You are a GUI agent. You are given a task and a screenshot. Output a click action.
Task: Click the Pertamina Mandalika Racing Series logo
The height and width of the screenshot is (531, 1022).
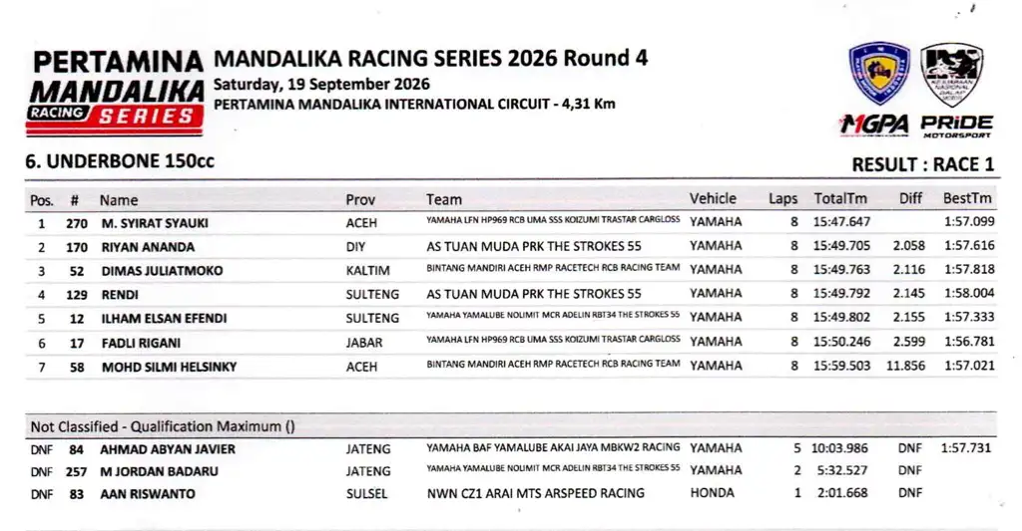pyautogui.click(x=116, y=93)
